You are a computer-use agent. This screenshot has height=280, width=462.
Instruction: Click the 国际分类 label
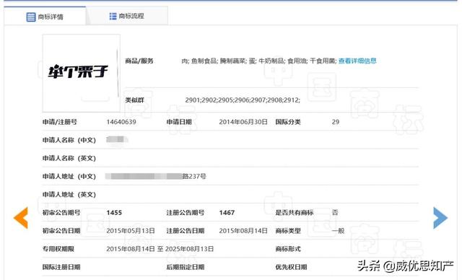pyautogui.click(x=288, y=122)
